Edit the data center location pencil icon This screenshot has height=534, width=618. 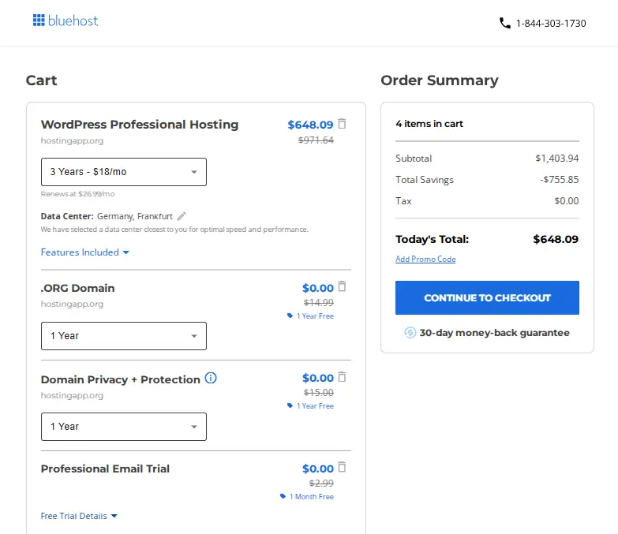click(x=182, y=216)
